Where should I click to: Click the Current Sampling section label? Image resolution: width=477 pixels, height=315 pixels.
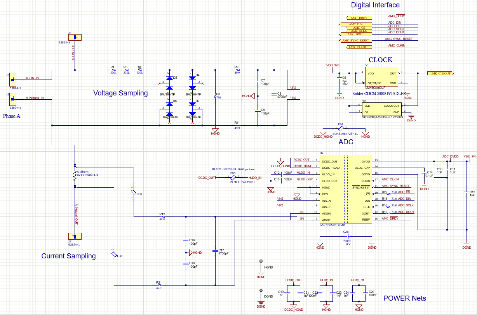tap(69, 256)
